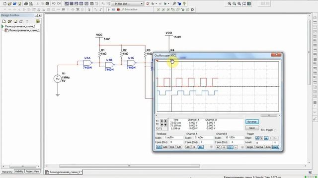This screenshot has height=178, width=318.
Task: Select Add timebase display mode
Action: coord(165,147)
